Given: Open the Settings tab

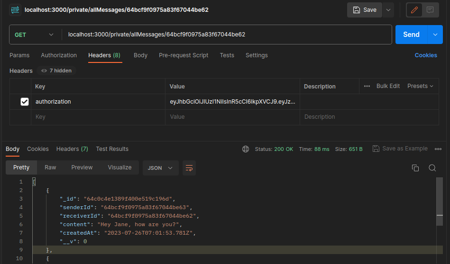Looking at the screenshot, I should (257, 55).
